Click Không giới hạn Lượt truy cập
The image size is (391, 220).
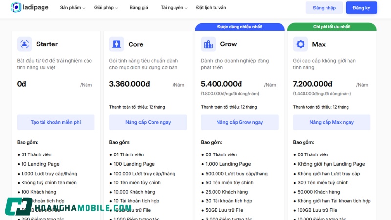328,174
